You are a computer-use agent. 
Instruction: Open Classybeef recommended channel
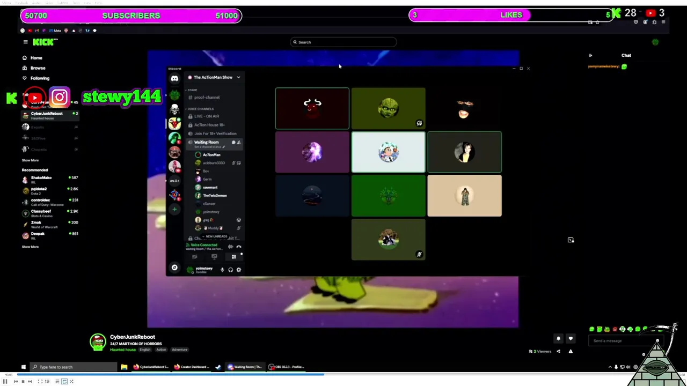click(x=50, y=213)
